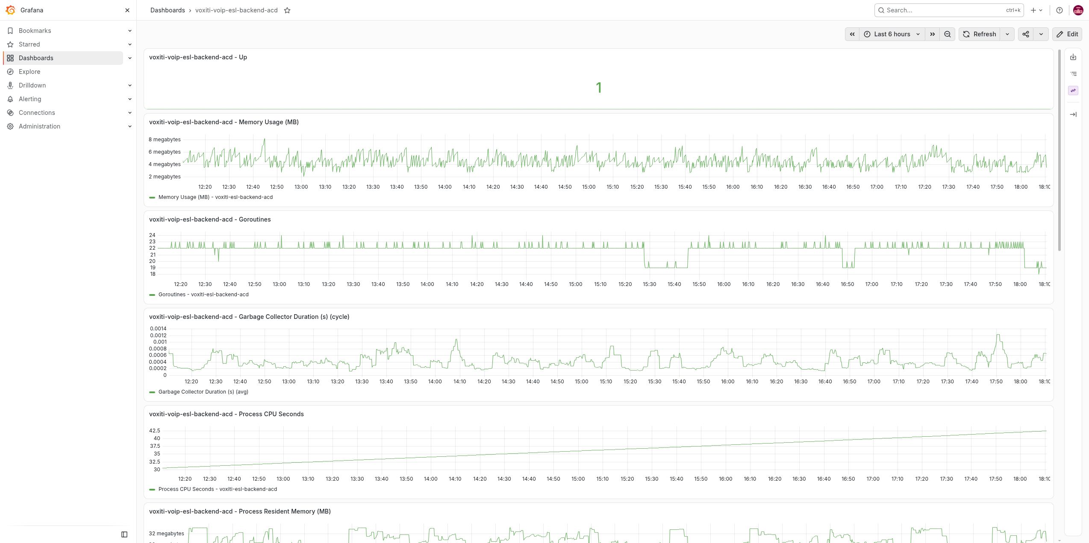Viewport: 1089px width, 543px height.
Task: Open Administration in the sidebar
Action: click(40, 126)
